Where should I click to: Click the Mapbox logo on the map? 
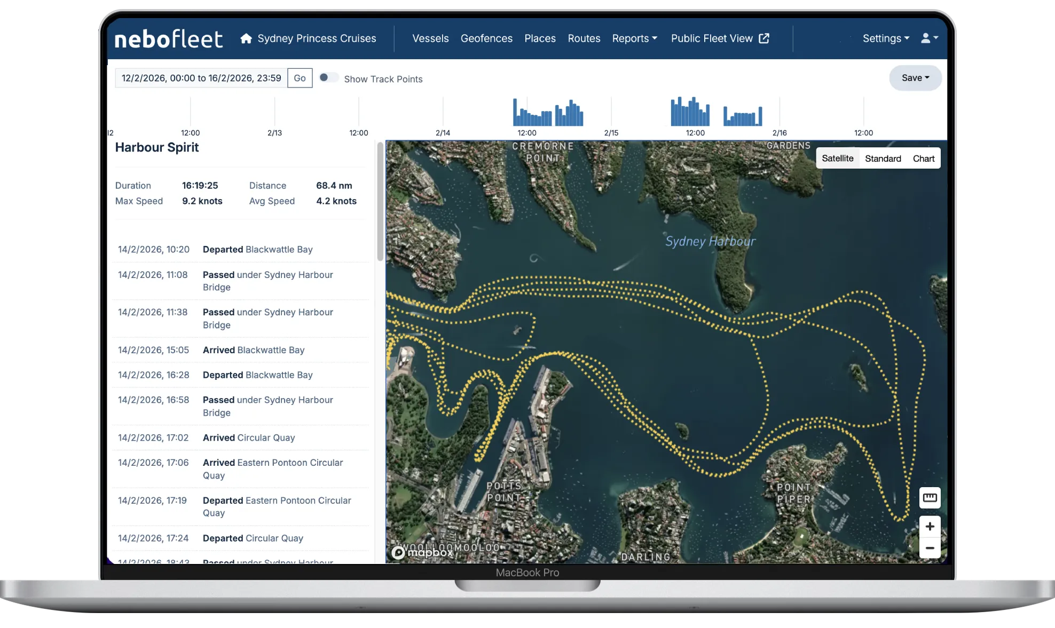422,552
